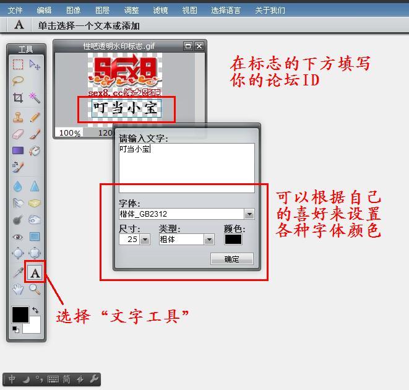Choose the Magic Wand tool
The height and width of the screenshot is (390, 409).
click(35, 98)
